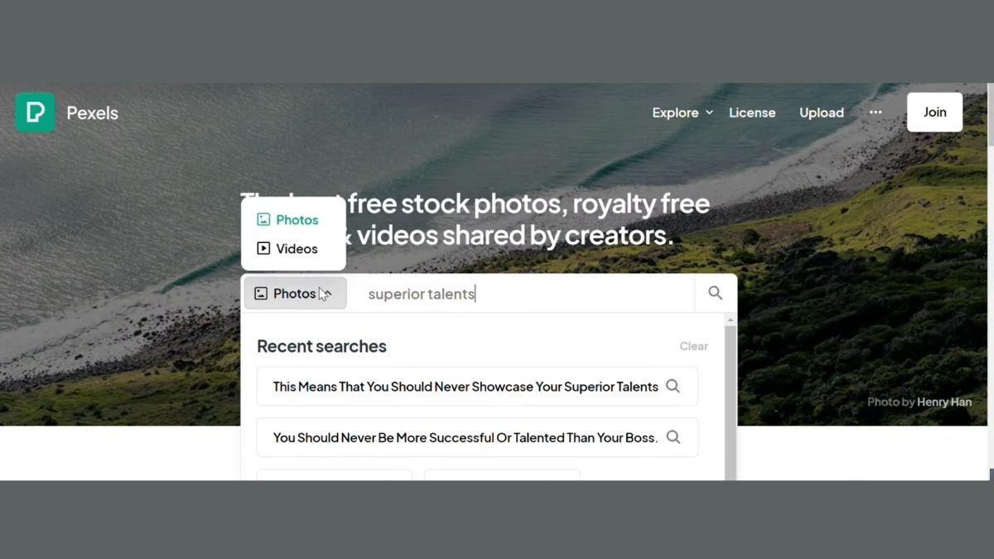The width and height of the screenshot is (994, 559).
Task: Click the picture icon on Photos selector button
Action: click(261, 293)
